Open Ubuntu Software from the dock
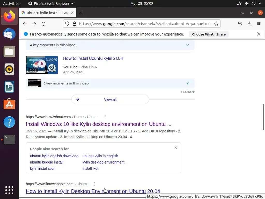This screenshot has width=265, height=199. coord(9,104)
